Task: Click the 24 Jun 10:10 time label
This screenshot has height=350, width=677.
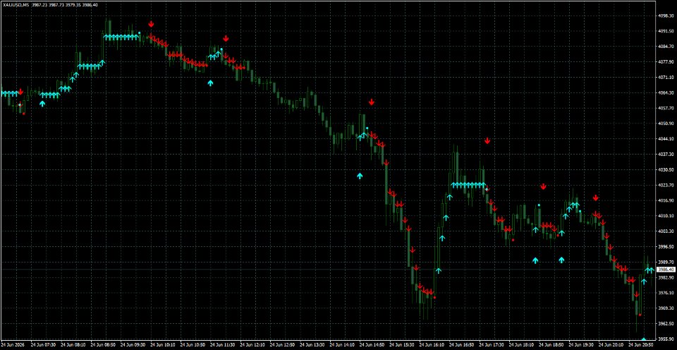Action: coord(163,345)
